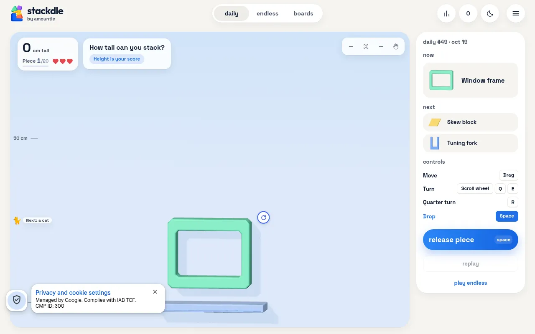Close the privacy and cookie settings popup
Image resolution: width=535 pixels, height=334 pixels.
point(155,292)
